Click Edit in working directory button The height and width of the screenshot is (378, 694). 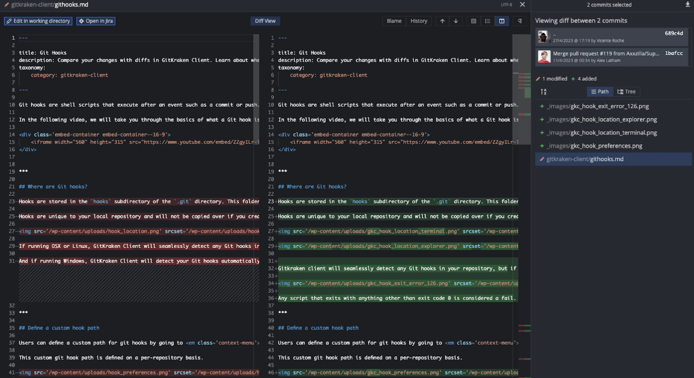point(38,21)
